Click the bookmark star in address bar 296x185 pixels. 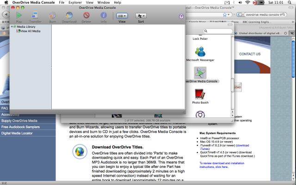(224, 14)
